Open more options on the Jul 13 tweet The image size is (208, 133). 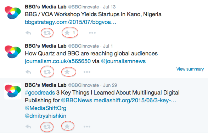92,33
